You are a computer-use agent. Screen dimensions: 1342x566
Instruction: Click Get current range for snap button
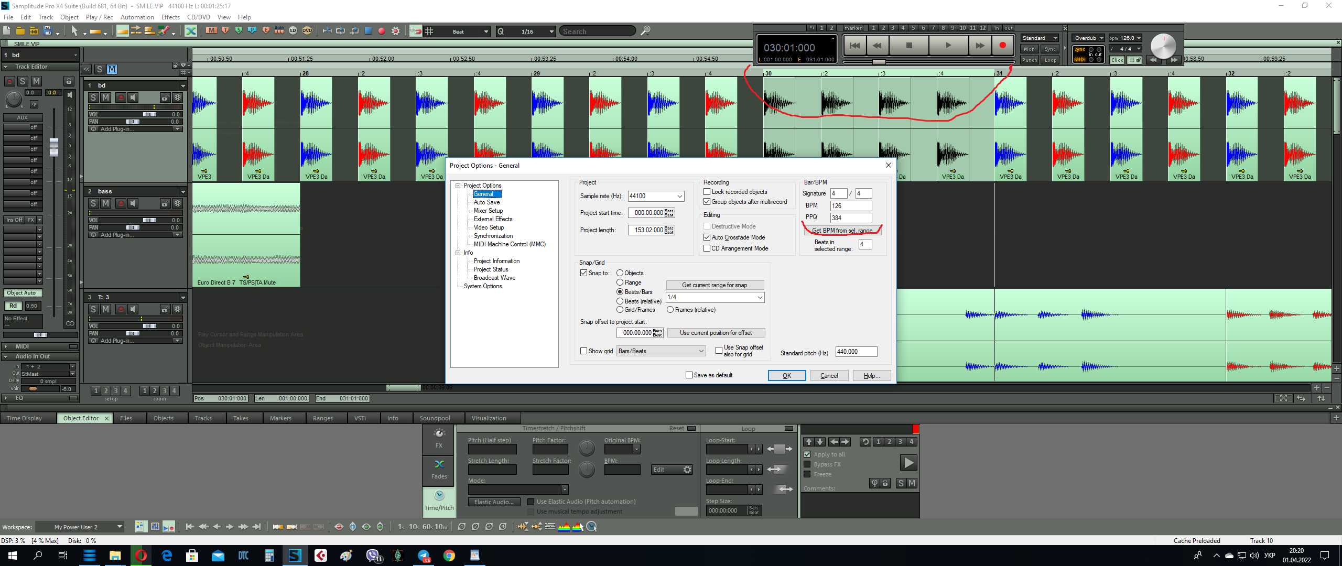click(x=715, y=285)
